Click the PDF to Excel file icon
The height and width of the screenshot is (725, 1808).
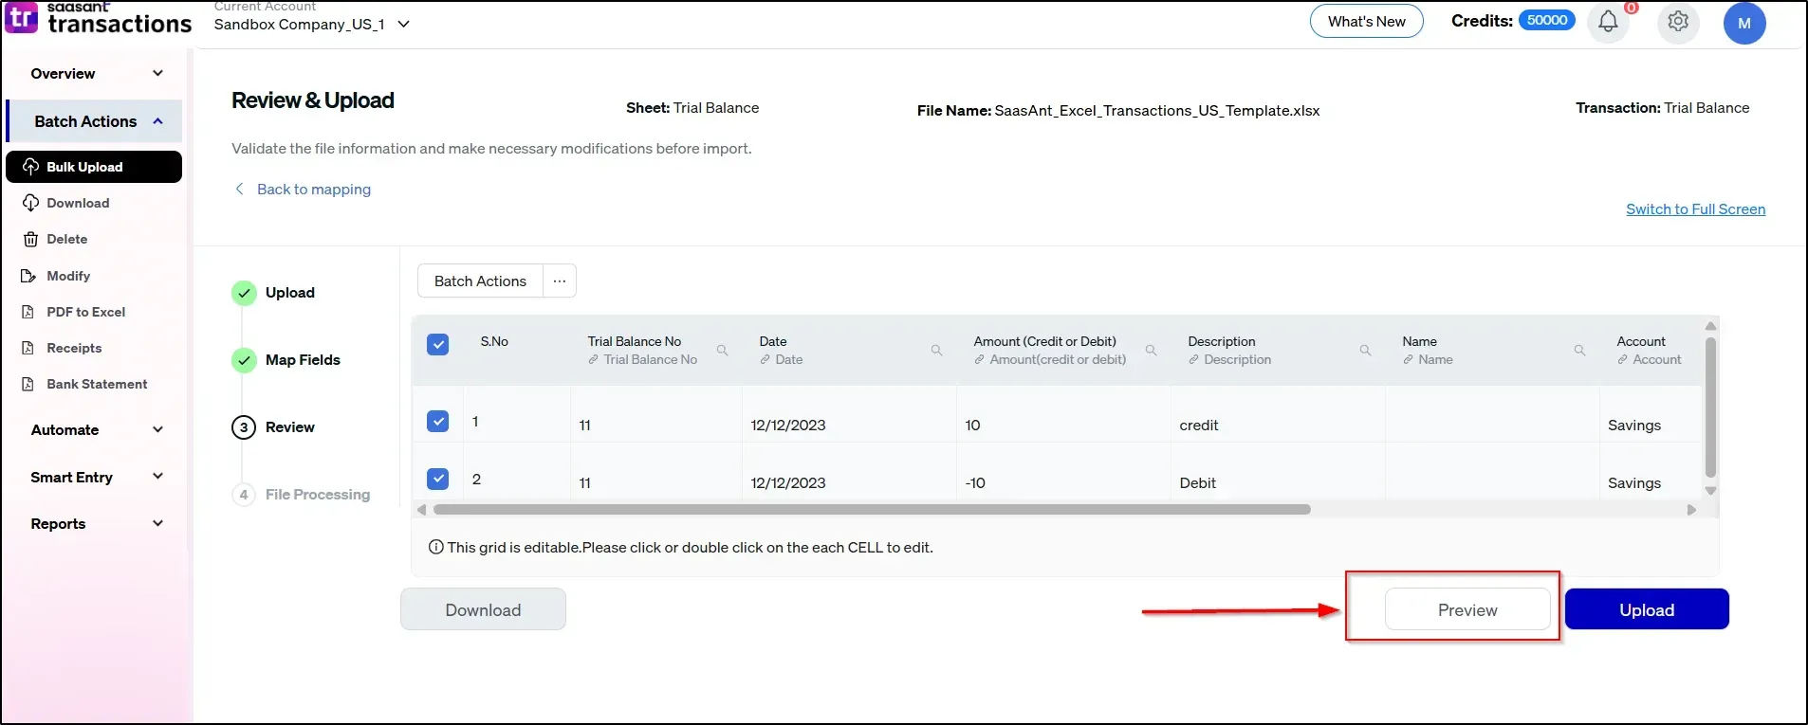[x=28, y=312]
